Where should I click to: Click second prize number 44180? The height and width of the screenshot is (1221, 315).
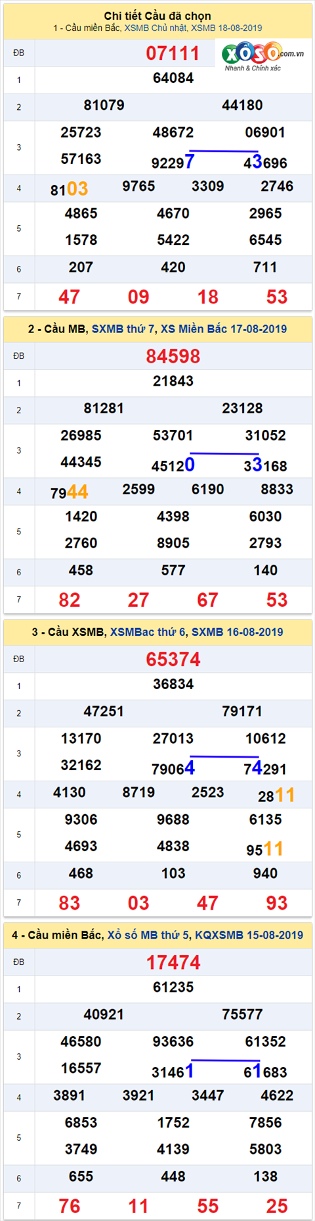coord(242,105)
